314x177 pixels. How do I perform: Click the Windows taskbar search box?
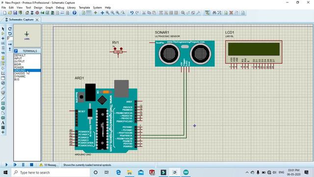pyautogui.click(x=51, y=173)
